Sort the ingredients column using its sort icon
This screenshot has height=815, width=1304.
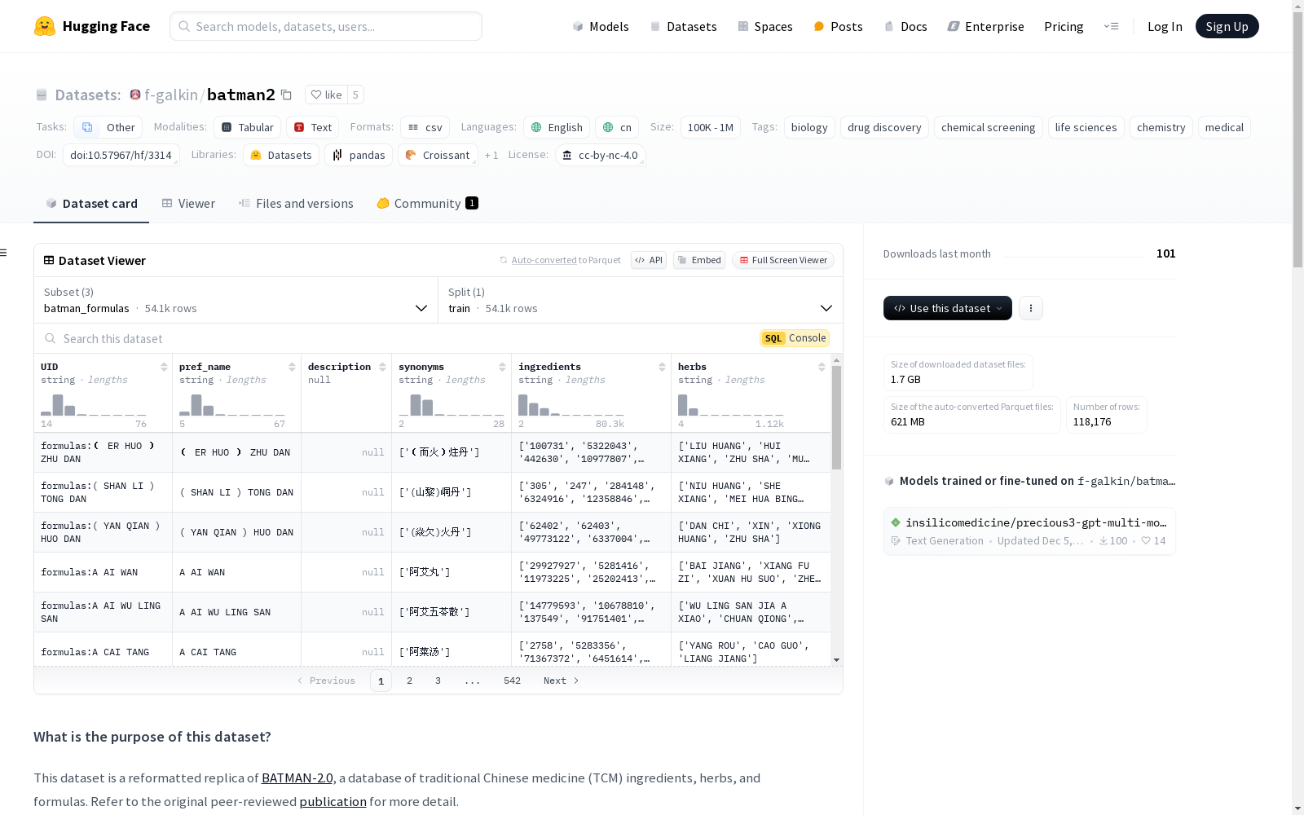[662, 367]
